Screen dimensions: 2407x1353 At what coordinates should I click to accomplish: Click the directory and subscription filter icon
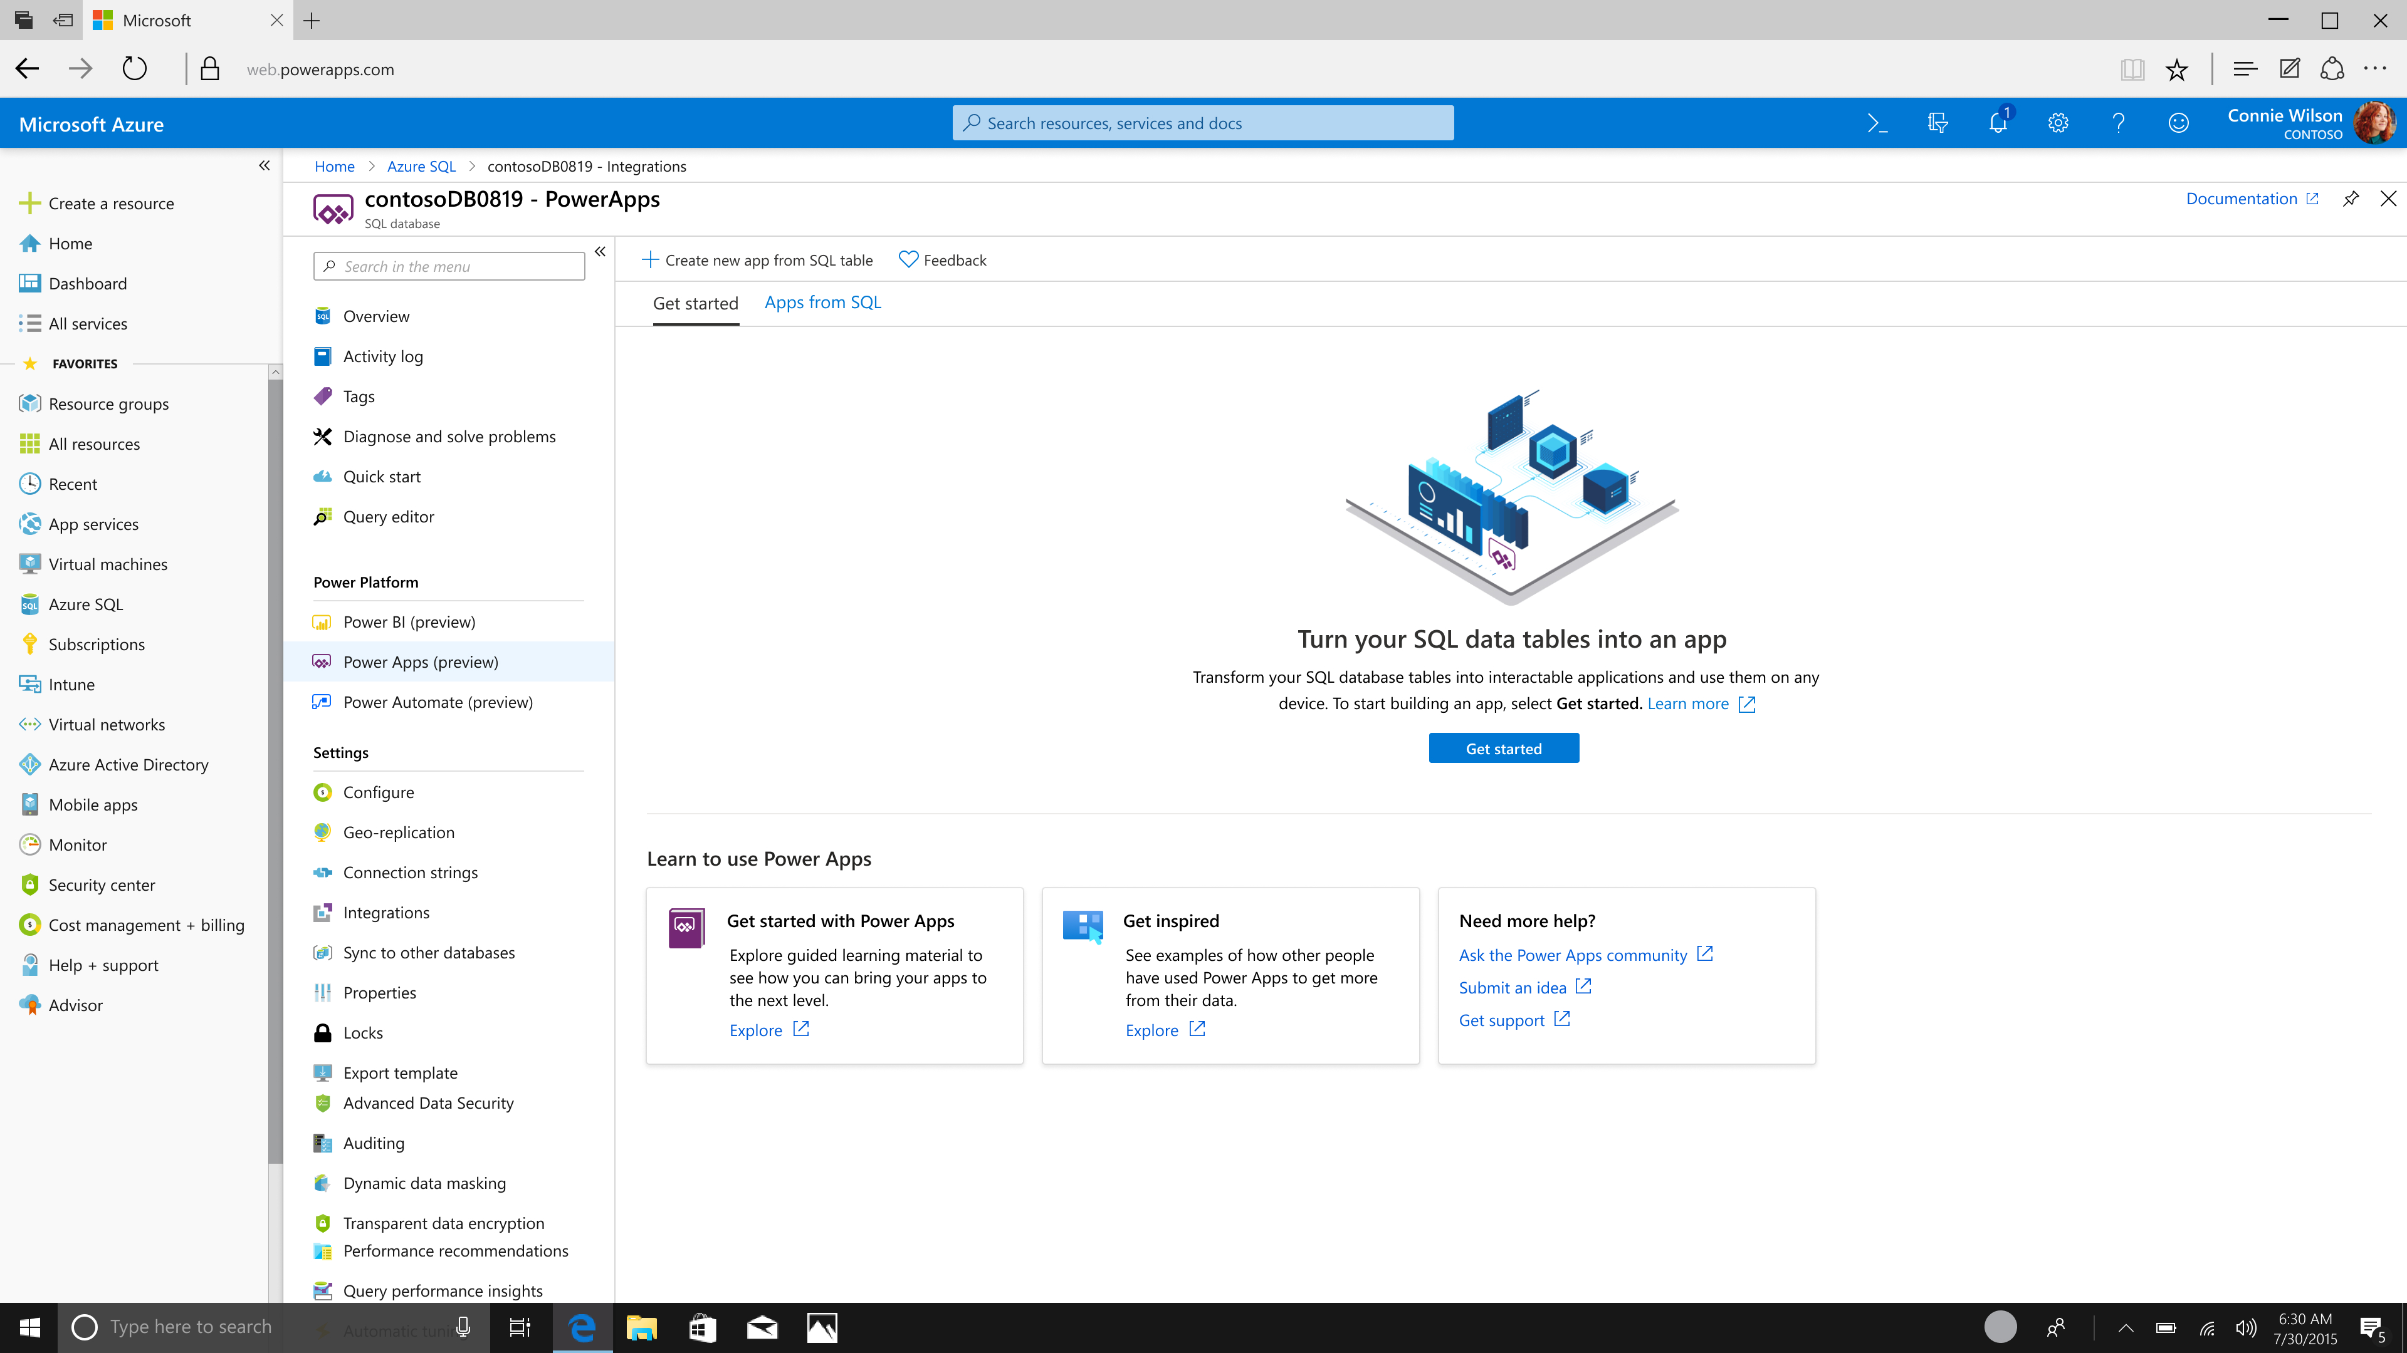pyautogui.click(x=1938, y=123)
